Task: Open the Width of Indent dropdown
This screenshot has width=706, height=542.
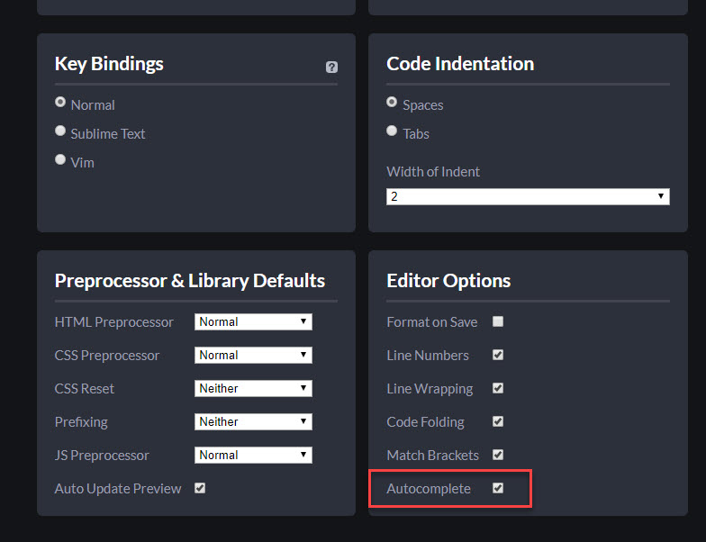Action: (528, 196)
